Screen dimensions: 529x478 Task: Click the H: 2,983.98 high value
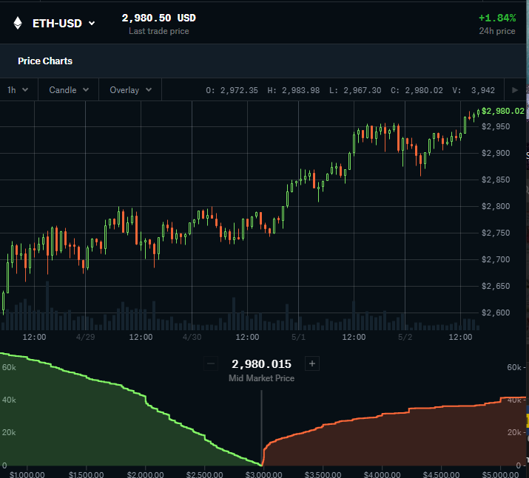(x=294, y=90)
